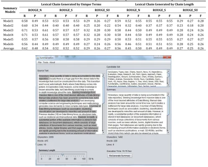Click the '0.59' cell in Model1 row
This screenshot has height=167, width=208.
coord(118,21)
